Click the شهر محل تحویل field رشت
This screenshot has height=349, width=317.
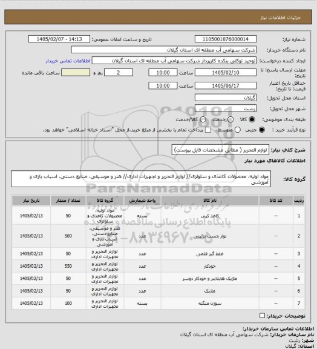pyautogui.click(x=226, y=108)
